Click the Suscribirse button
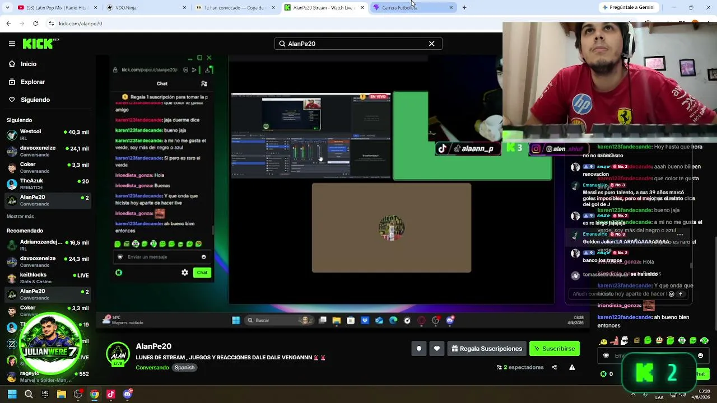The image size is (717, 403). pyautogui.click(x=555, y=349)
